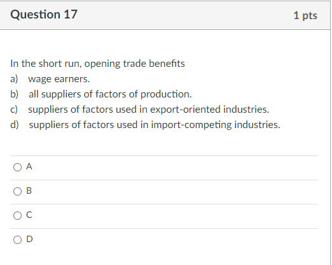The height and width of the screenshot is (265, 332).
Task: Click the 1 pts score label
Action: click(x=305, y=15)
